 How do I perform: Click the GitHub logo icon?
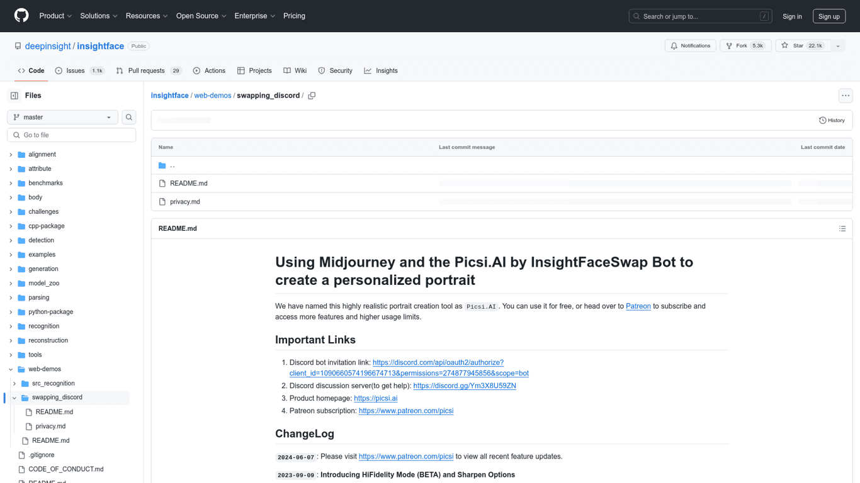pyautogui.click(x=21, y=16)
